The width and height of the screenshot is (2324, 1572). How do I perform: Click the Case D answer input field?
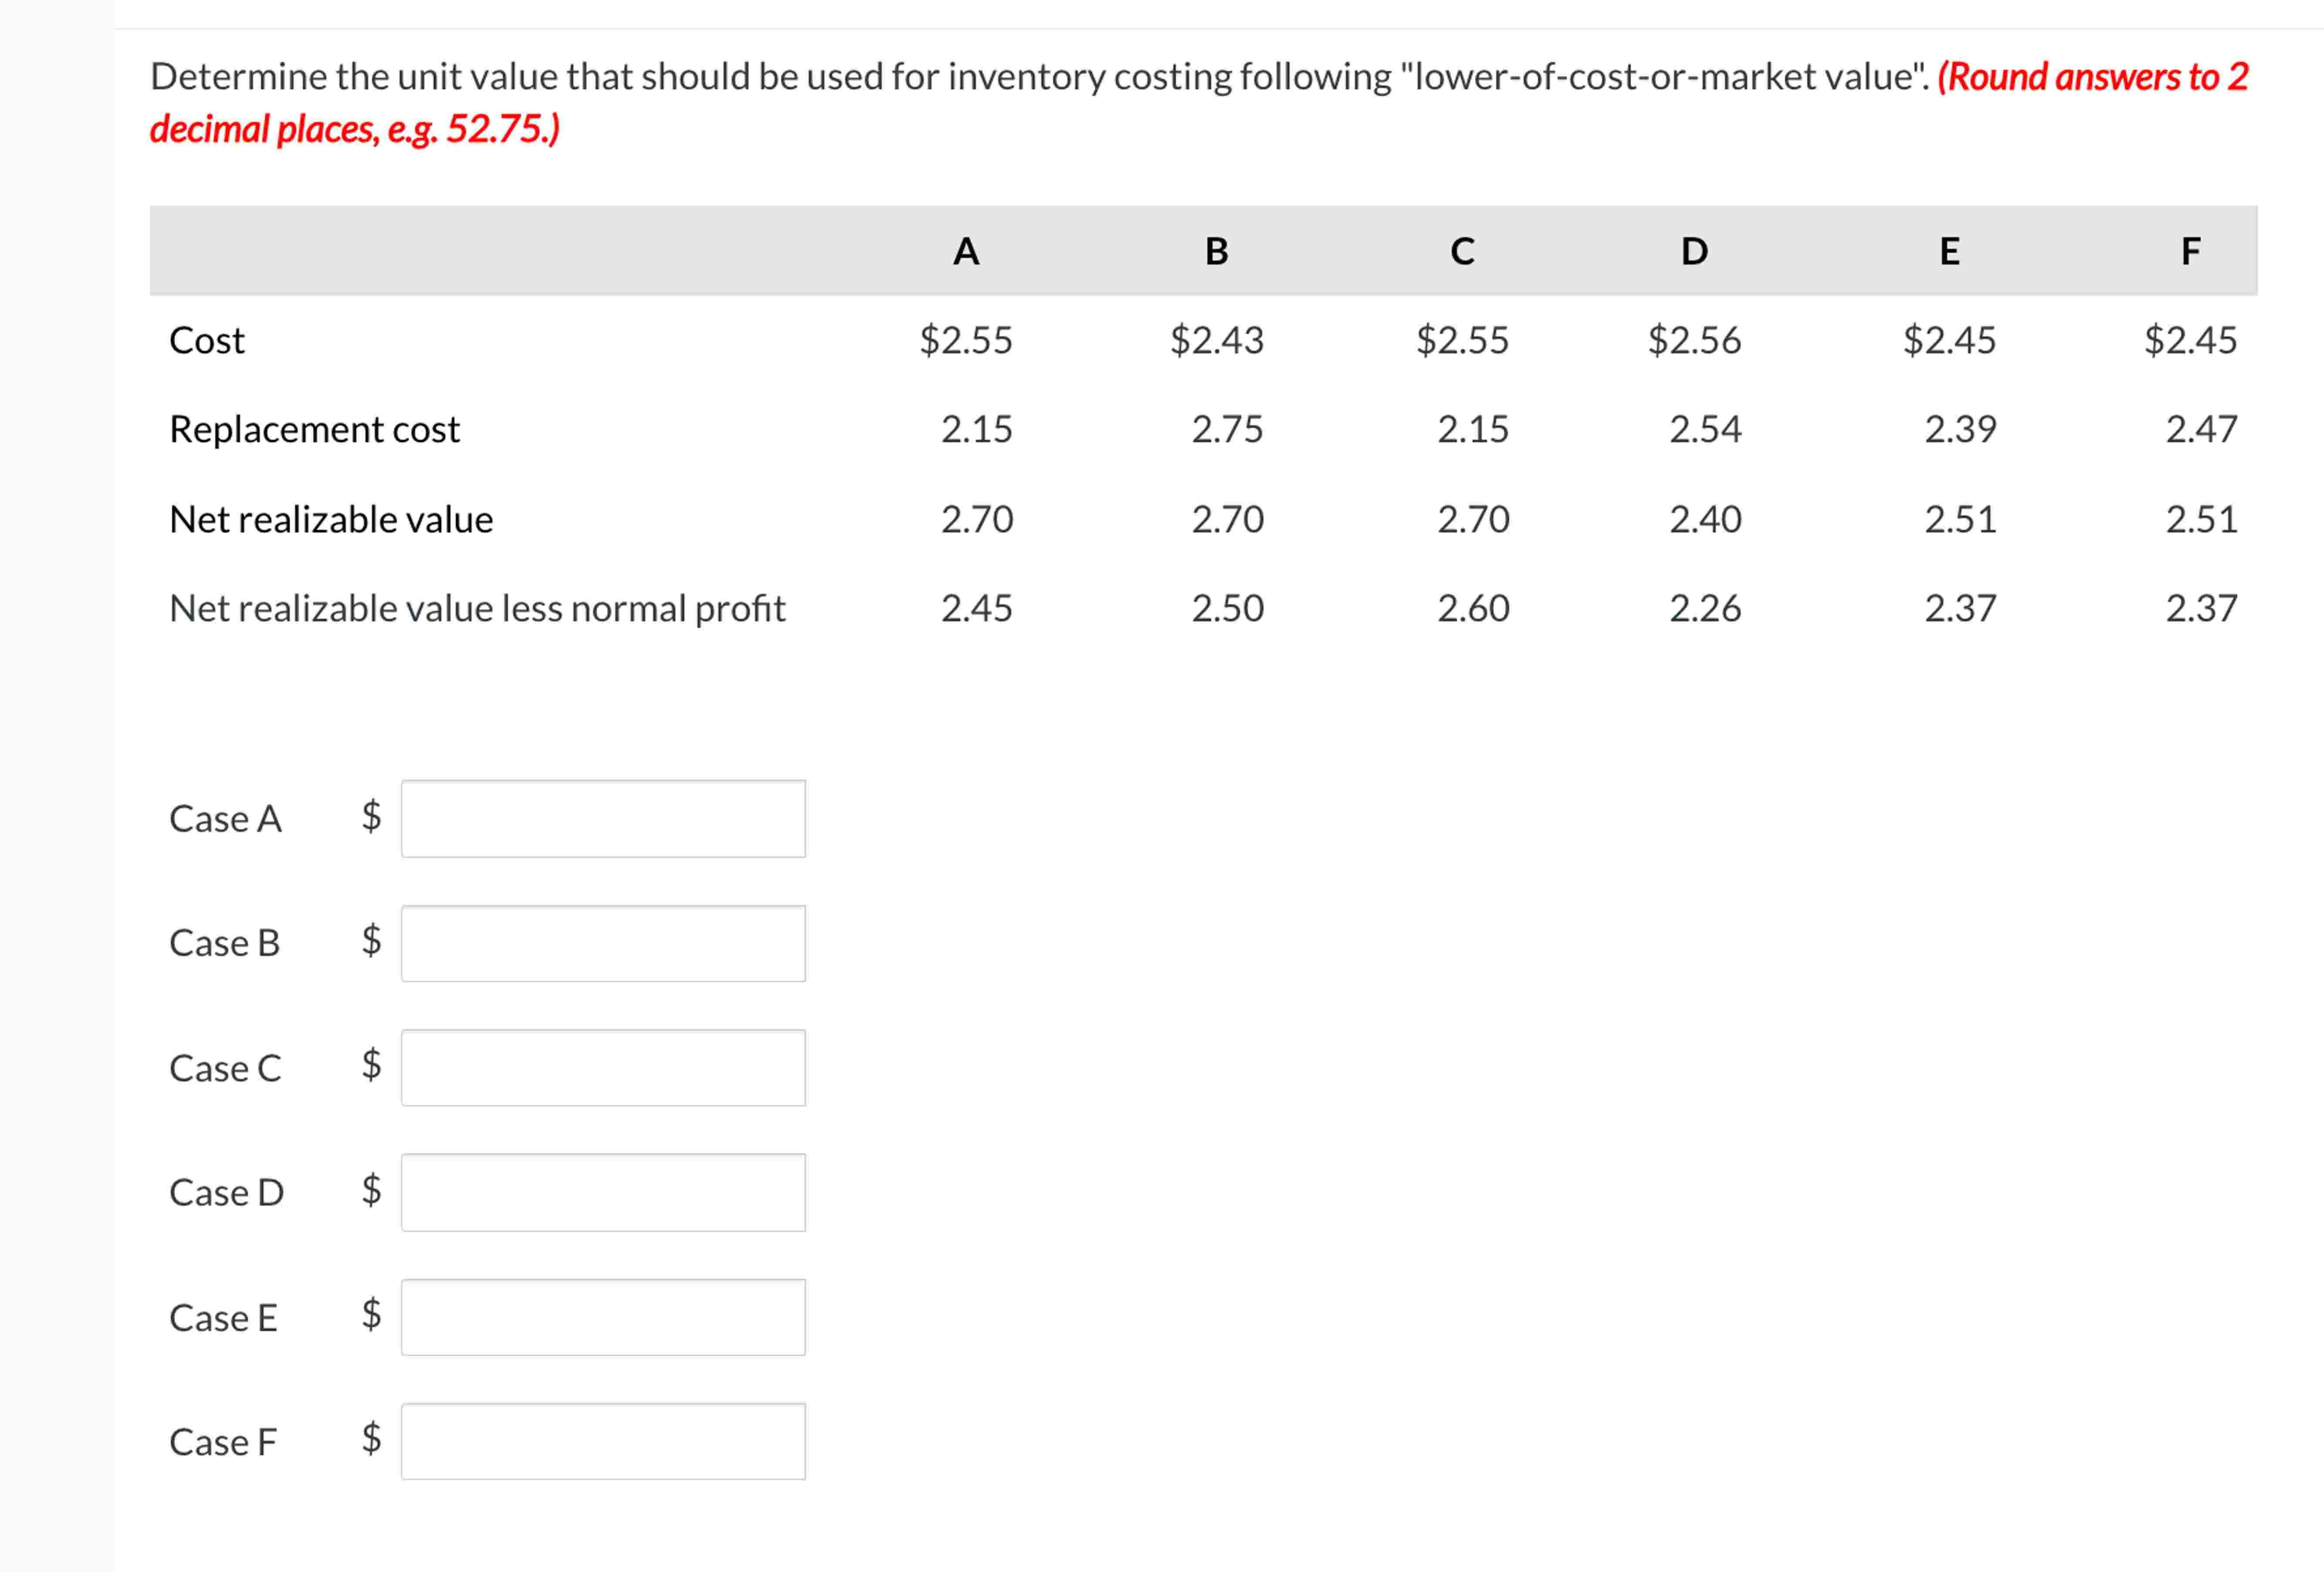603,1192
